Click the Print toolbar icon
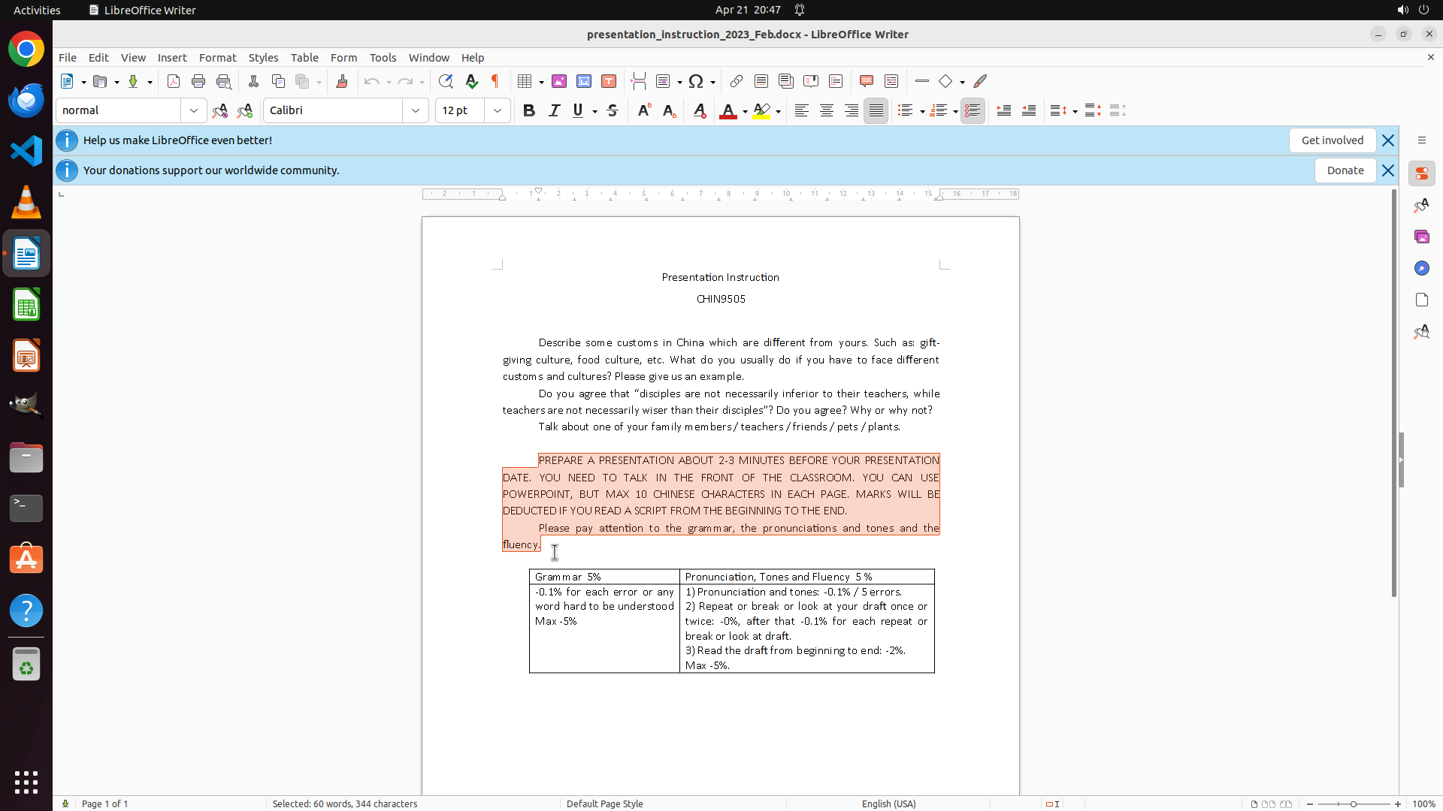Viewport: 1443px width, 811px height. point(198,81)
